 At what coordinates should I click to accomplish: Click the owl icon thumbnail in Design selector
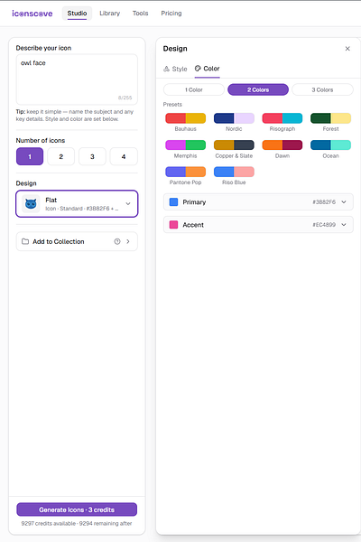[31, 203]
